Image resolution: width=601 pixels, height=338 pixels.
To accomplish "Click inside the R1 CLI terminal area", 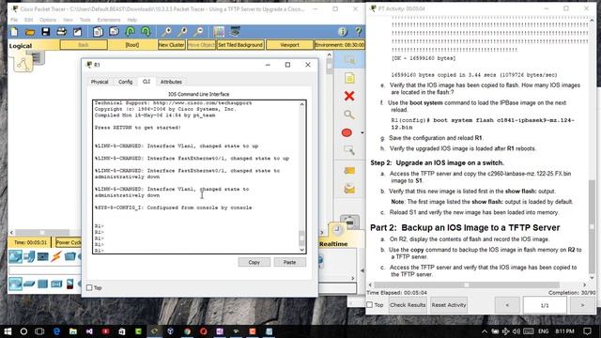I will point(195,177).
